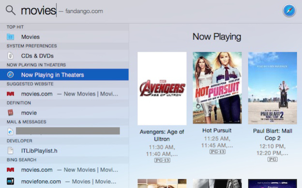Viewport: 302px width, 188px height.
Task: Select Now Playing in Theaters result
Action: pos(64,74)
